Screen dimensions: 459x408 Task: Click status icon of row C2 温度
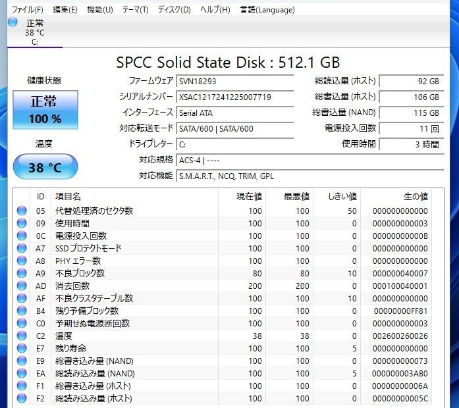pos(22,336)
